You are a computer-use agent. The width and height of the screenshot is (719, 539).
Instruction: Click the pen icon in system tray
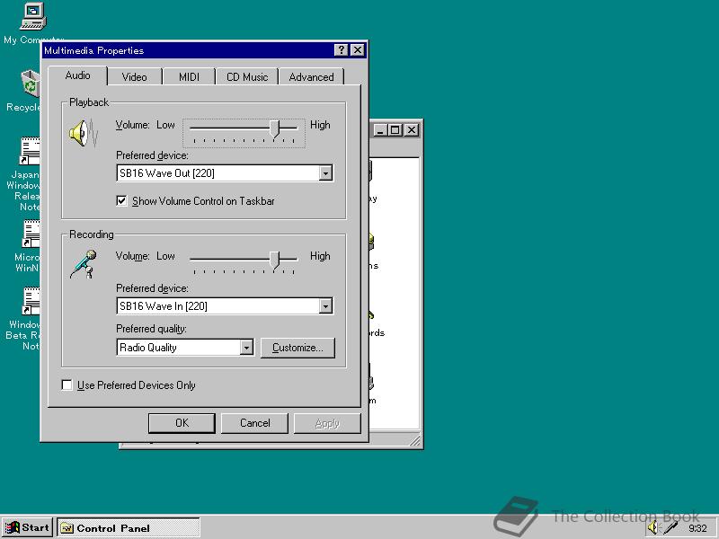pyautogui.click(x=670, y=527)
